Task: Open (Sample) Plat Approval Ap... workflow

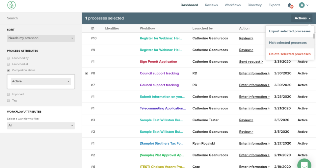Action: coord(162,155)
